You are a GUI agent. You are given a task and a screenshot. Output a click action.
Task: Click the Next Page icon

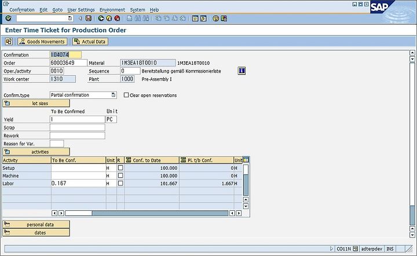pyautogui.click(x=174, y=19)
